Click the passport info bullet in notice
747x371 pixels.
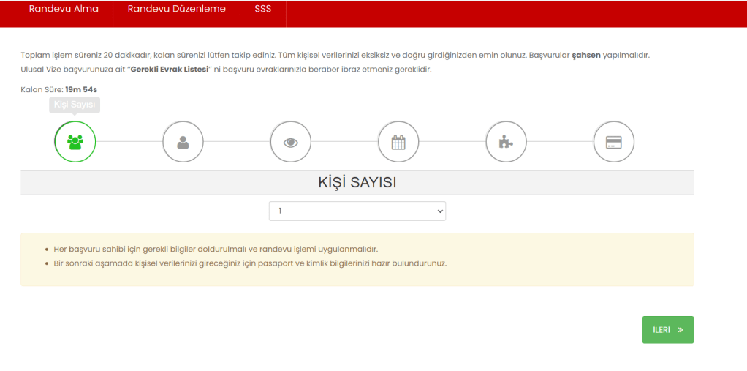point(250,263)
